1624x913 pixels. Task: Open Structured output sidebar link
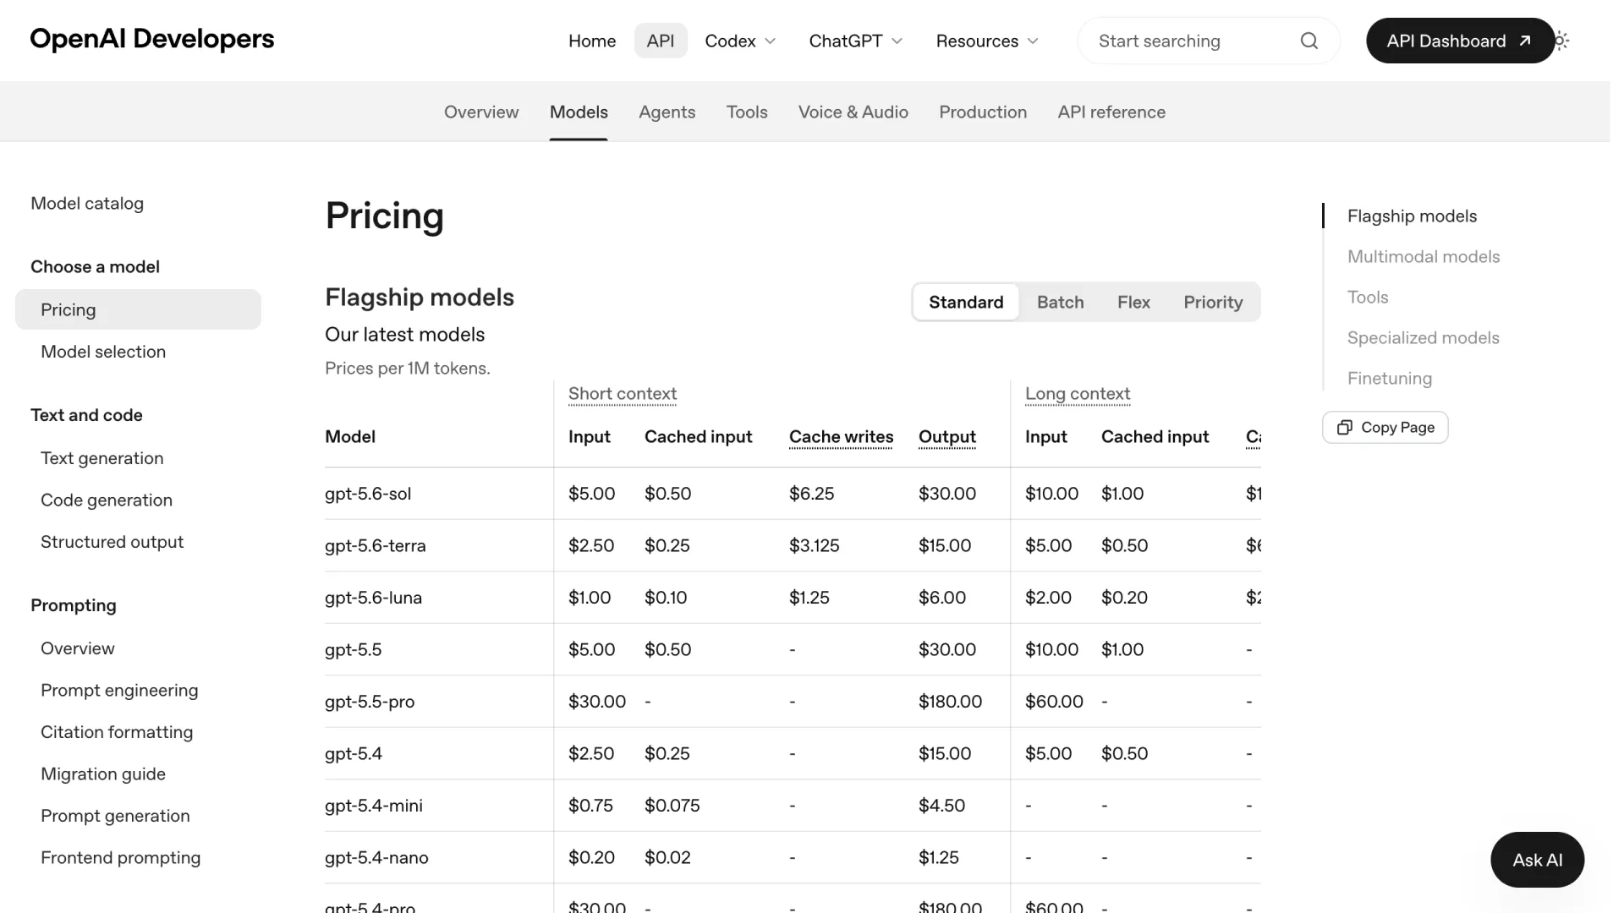click(x=112, y=542)
